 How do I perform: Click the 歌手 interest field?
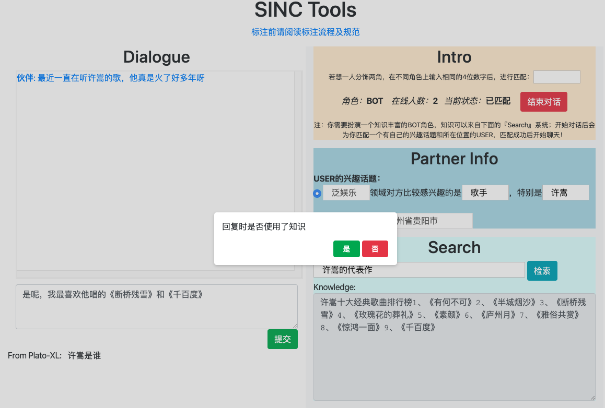pos(485,193)
